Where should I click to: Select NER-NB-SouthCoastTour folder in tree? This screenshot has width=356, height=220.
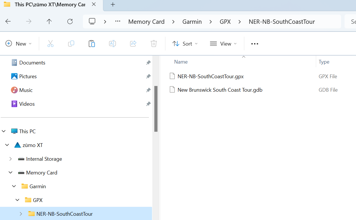[x=65, y=214]
